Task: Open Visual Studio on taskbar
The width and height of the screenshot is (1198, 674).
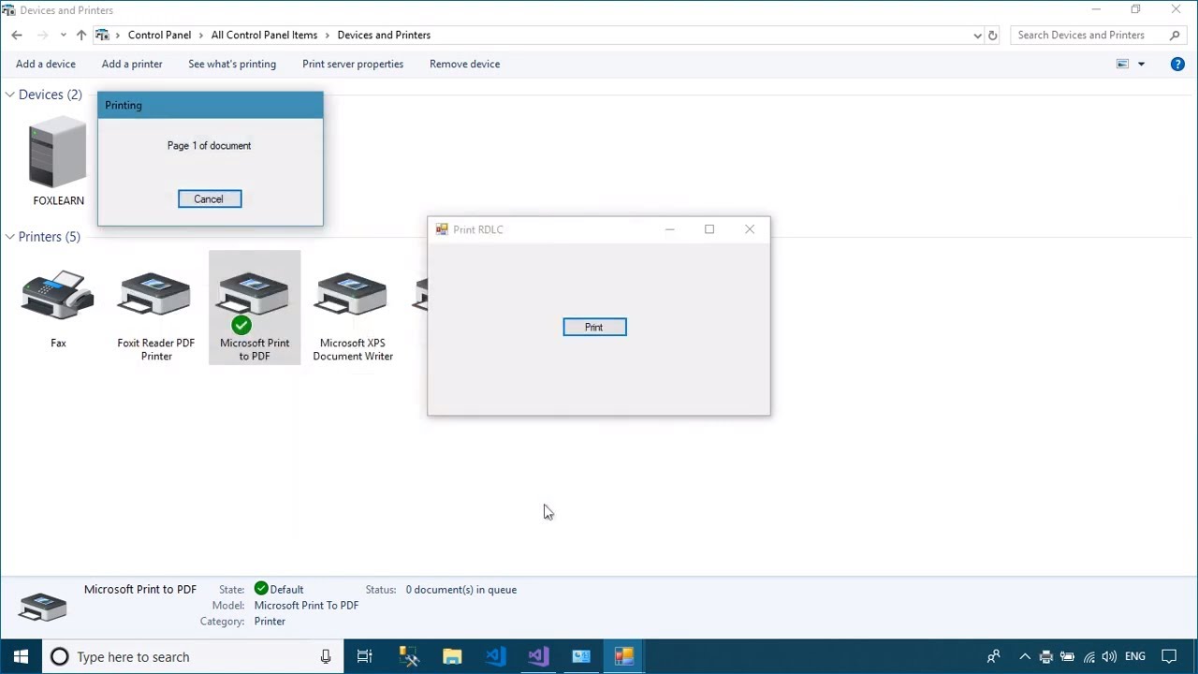Action: [x=538, y=656]
